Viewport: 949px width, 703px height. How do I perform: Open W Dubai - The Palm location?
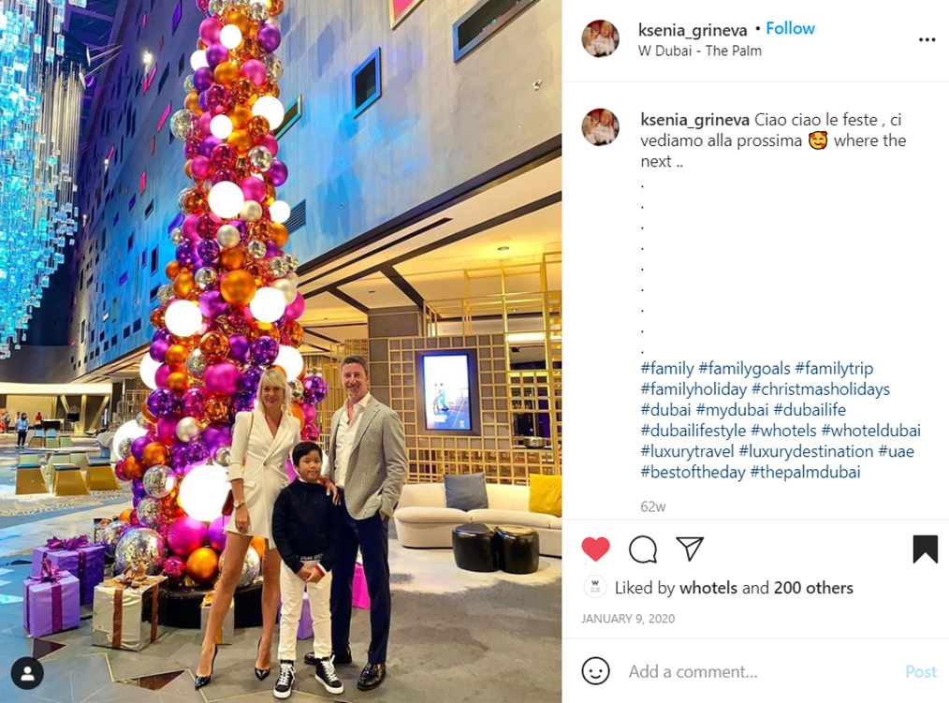pos(700,51)
